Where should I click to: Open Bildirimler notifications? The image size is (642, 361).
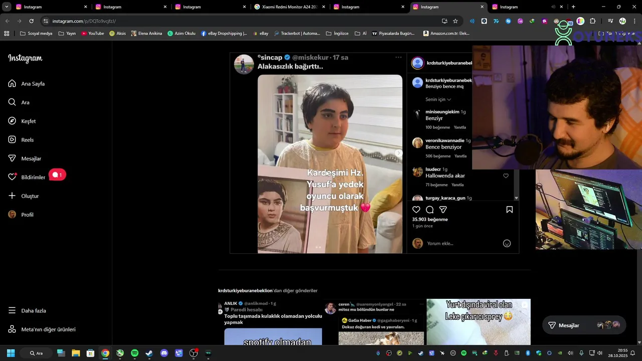(x=27, y=177)
